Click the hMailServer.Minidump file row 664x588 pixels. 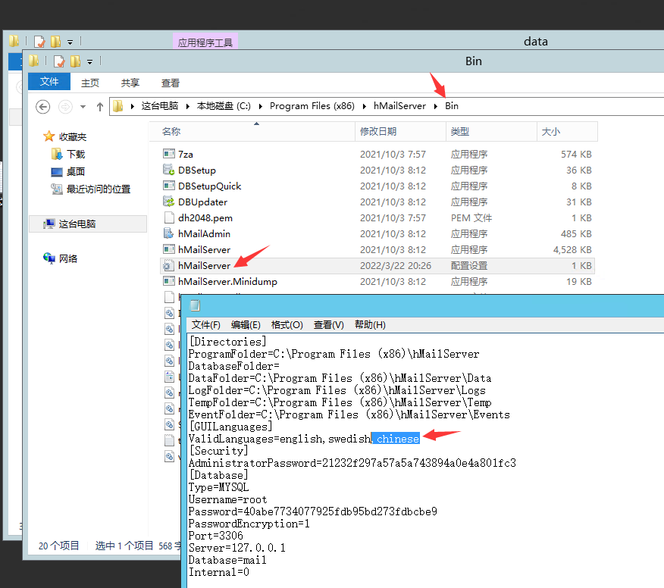(227, 281)
